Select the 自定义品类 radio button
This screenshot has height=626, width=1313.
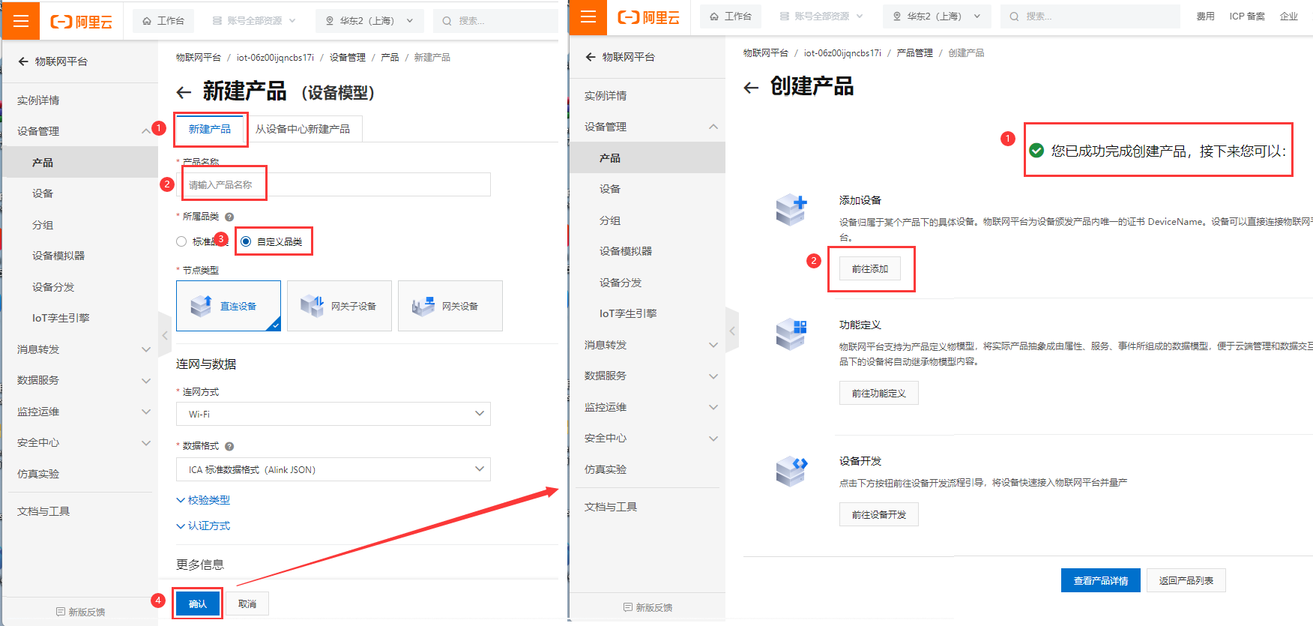coord(246,241)
